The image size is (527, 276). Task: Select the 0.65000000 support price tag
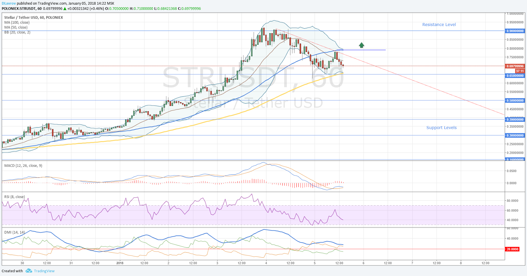click(x=515, y=76)
